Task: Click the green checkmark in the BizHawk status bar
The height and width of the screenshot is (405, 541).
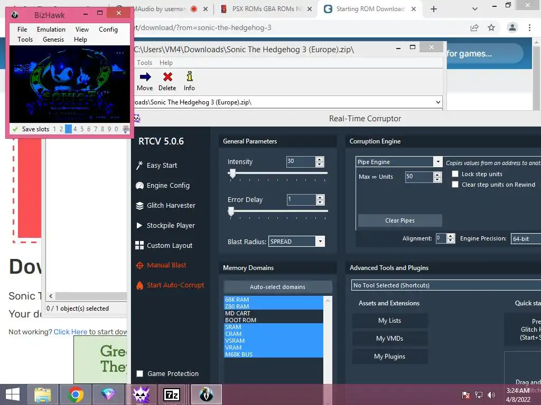Action: 15,129
